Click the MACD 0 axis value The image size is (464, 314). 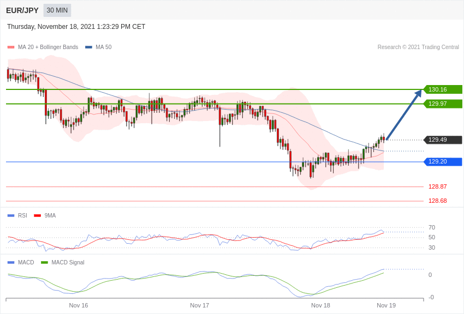430,275
